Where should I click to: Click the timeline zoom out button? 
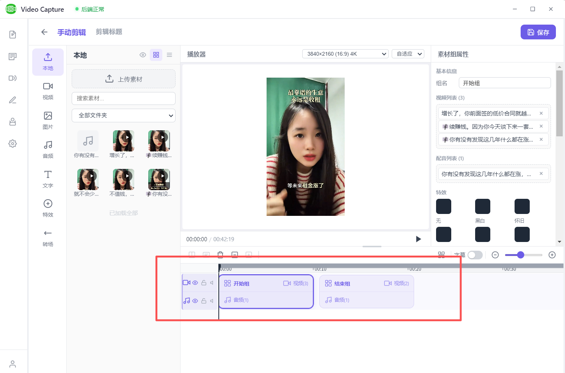[x=495, y=255]
